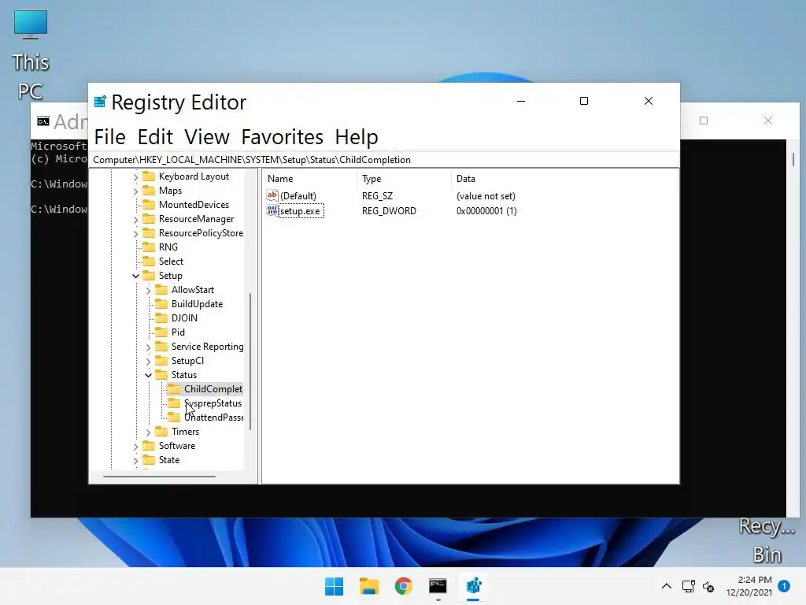
Task: Expand the State key
Action: pos(135,461)
